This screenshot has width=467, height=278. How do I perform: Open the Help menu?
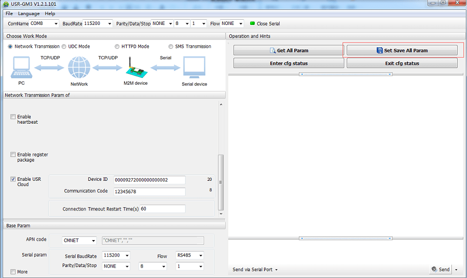[50, 14]
